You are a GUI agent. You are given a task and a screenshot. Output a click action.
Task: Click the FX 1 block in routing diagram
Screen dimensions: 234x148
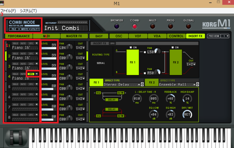coord(133,62)
